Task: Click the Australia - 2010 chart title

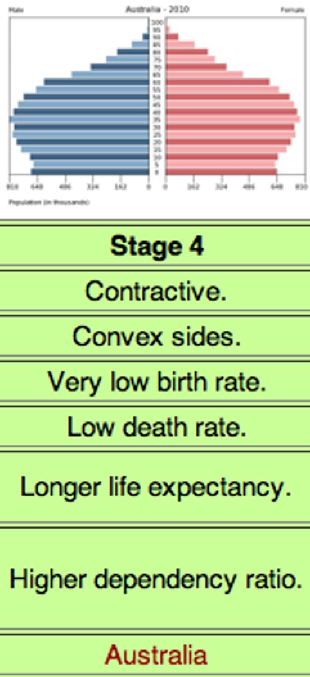Action: pyautogui.click(x=158, y=10)
